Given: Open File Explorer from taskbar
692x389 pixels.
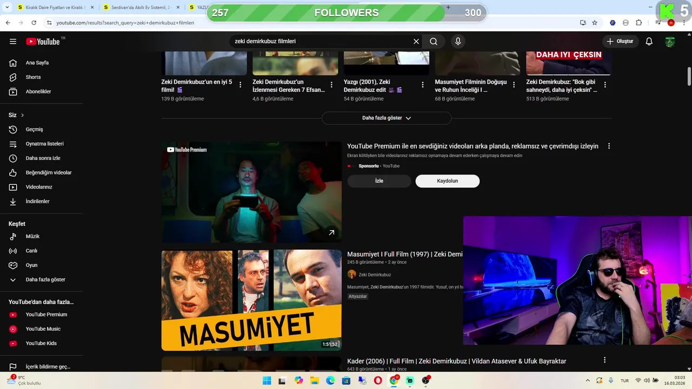Looking at the screenshot, I should (x=315, y=381).
